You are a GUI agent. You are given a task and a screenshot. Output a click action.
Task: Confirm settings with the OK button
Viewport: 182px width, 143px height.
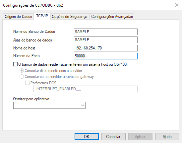tap(87, 137)
